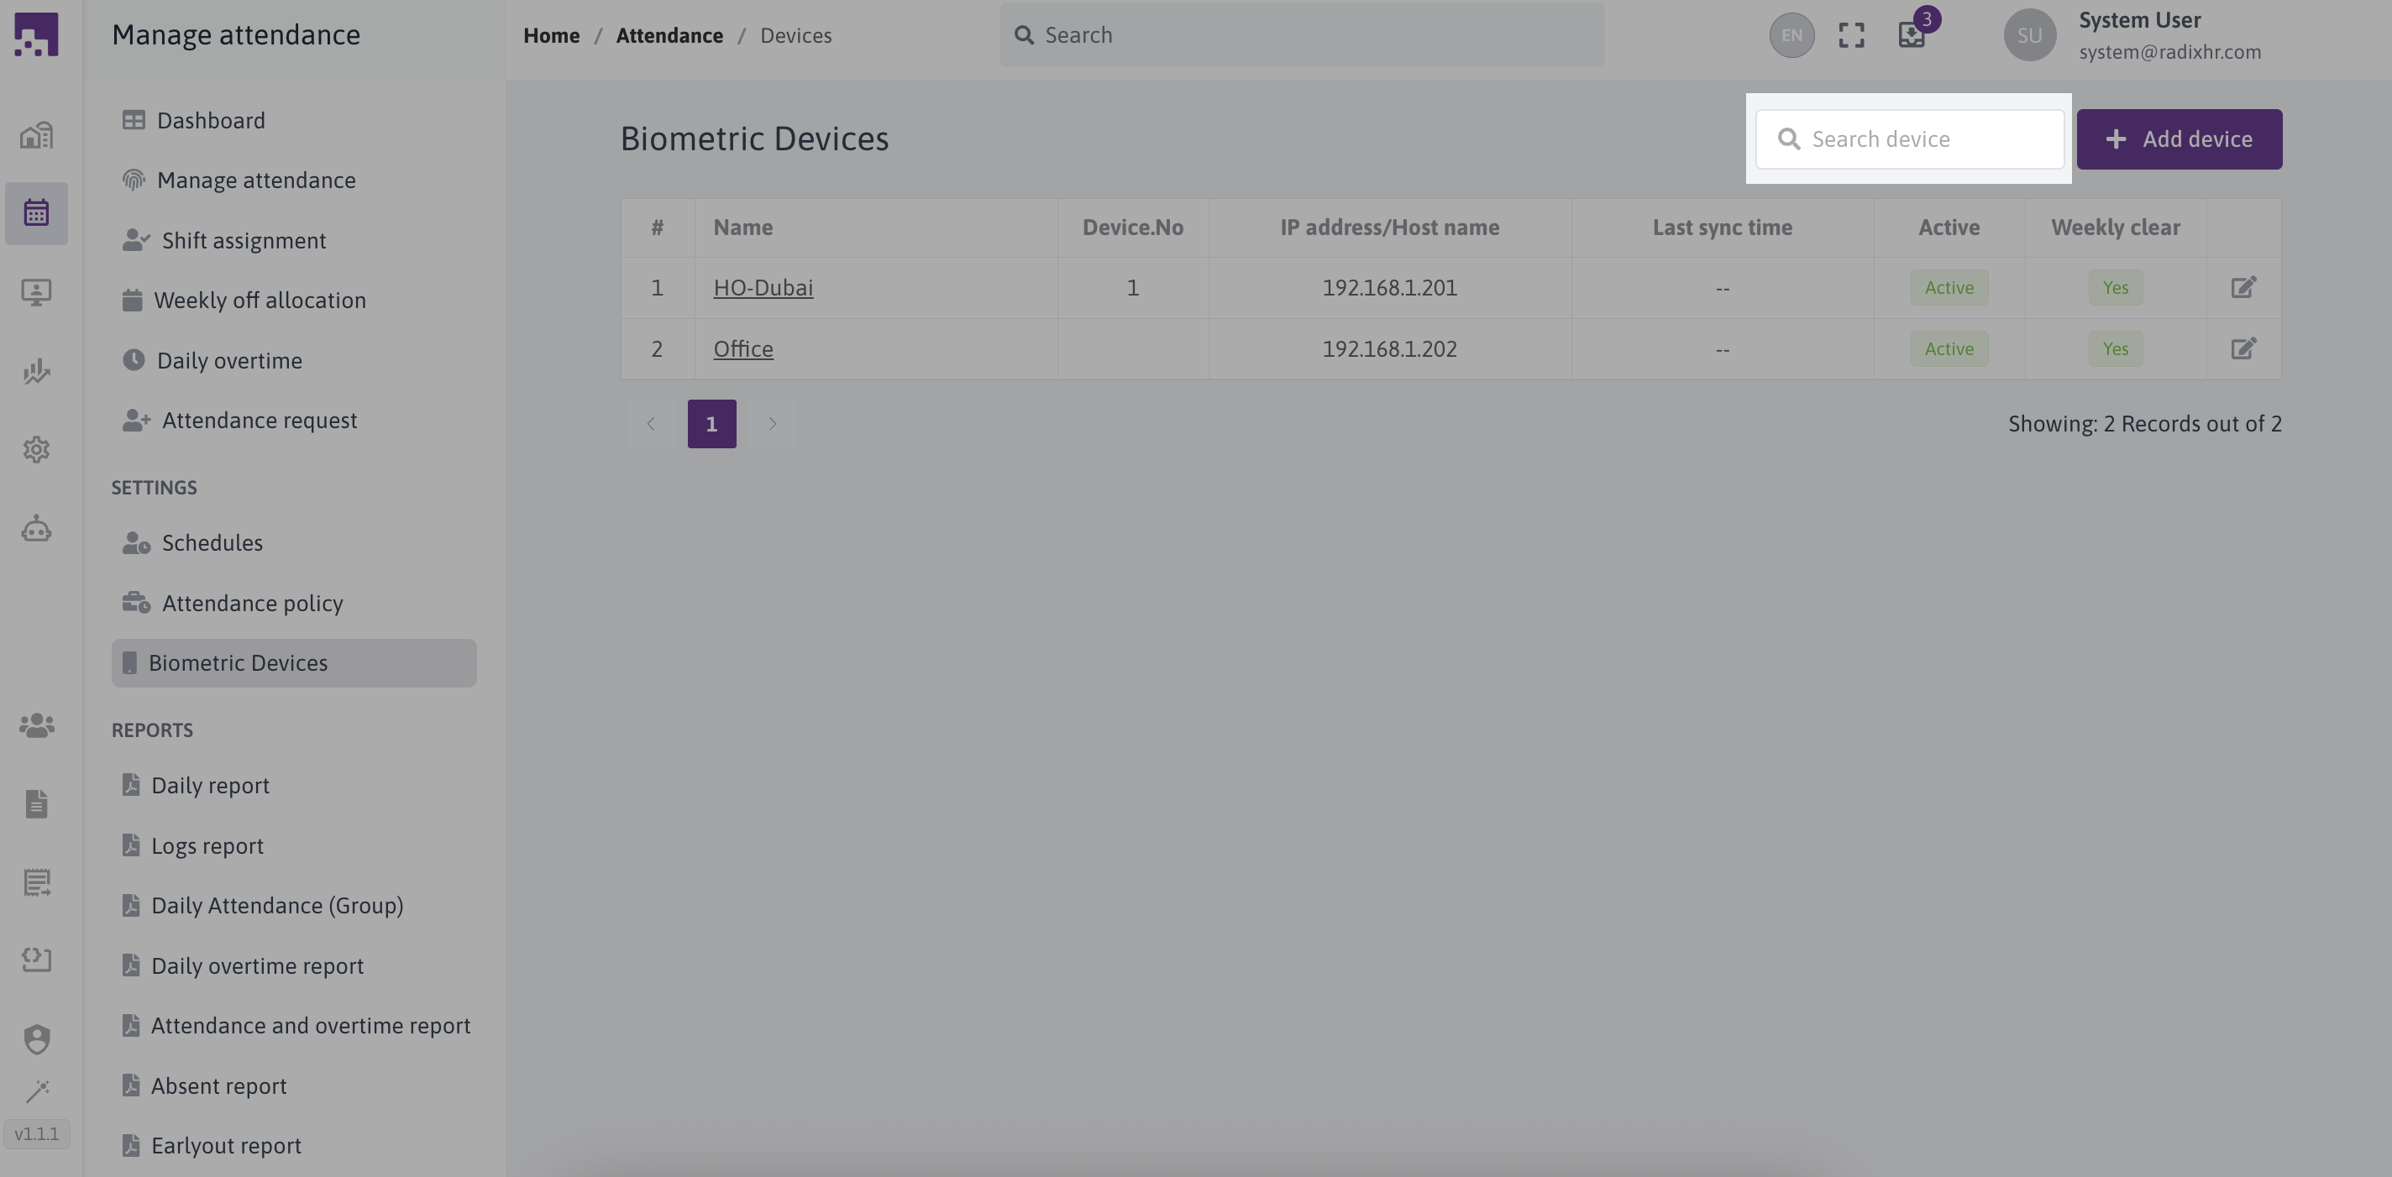
Task: Open the Attendance policy settings item
Action: (x=252, y=604)
